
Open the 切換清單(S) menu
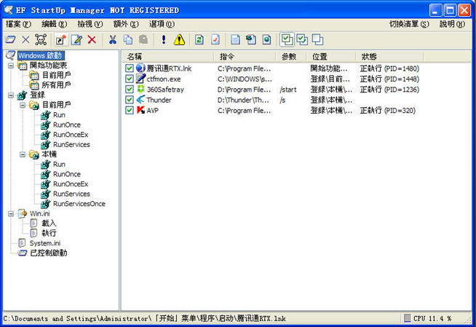pyautogui.click(x=409, y=24)
